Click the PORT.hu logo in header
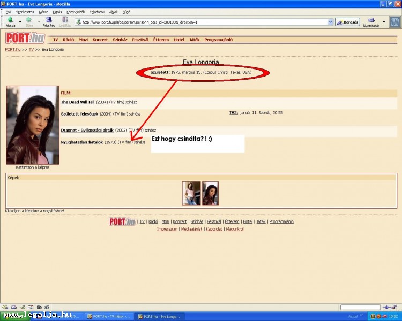Screen dimensions: 402x321 (25, 38)
